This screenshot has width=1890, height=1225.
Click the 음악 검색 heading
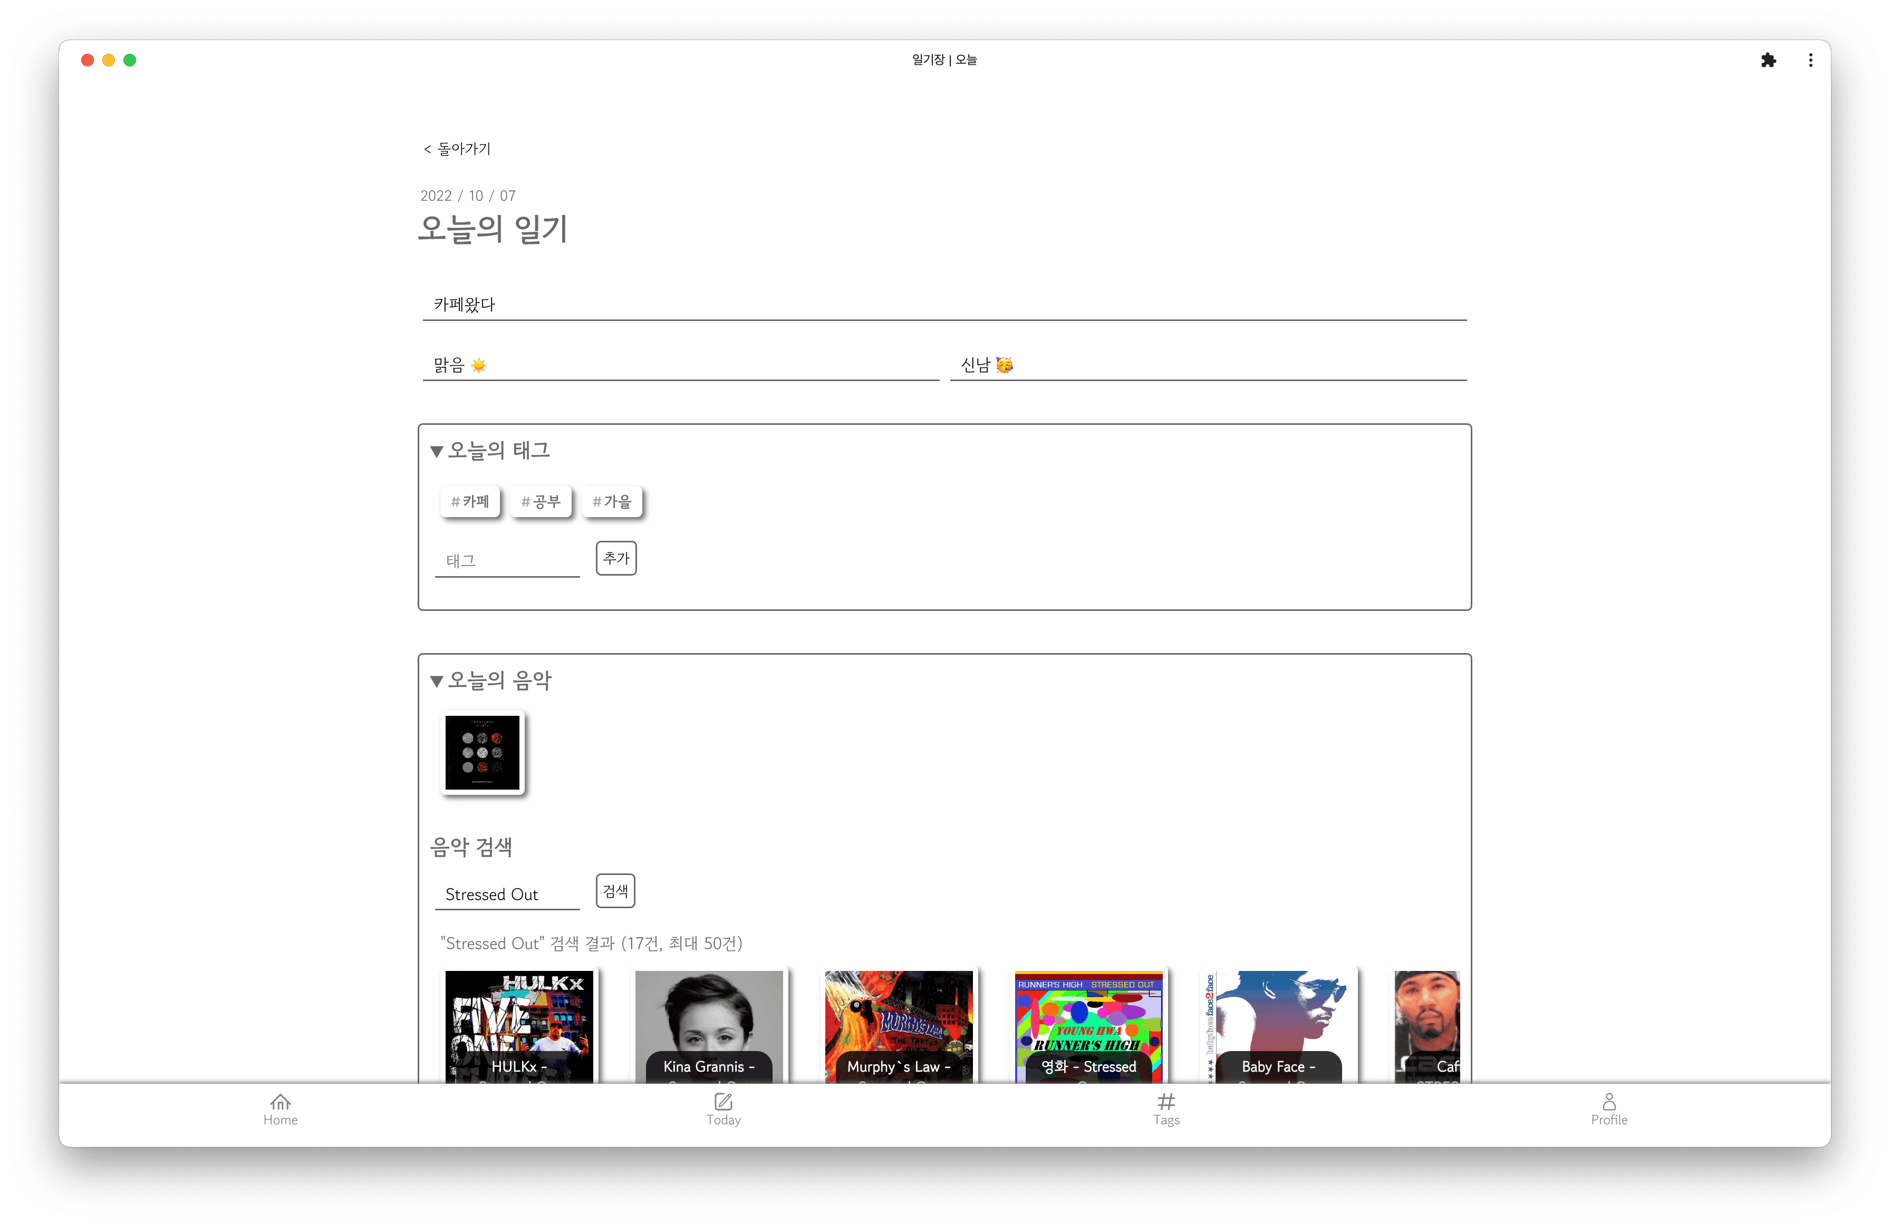point(471,847)
